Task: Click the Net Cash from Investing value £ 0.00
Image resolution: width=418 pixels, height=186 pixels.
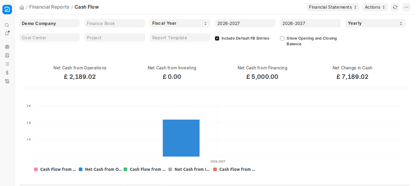Action: pyautogui.click(x=172, y=77)
